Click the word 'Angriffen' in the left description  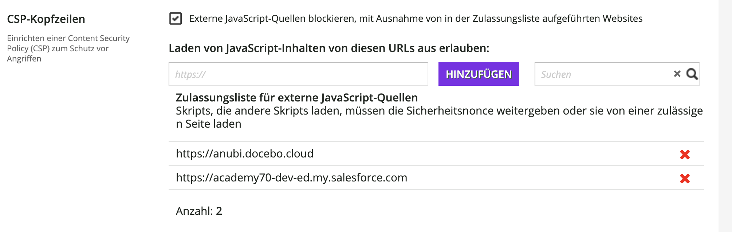24,59
